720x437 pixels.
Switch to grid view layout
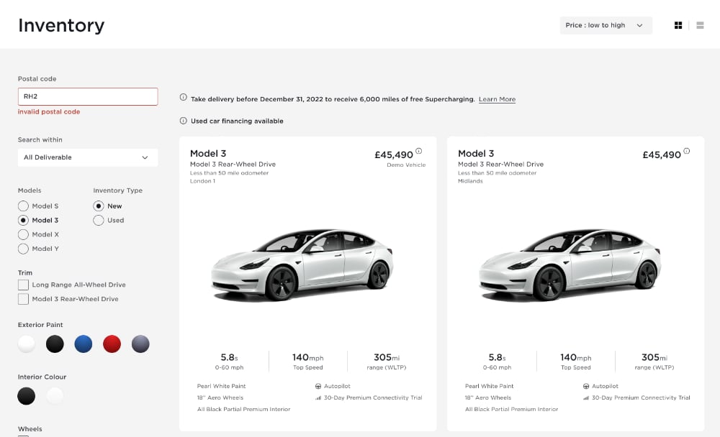[x=678, y=25]
